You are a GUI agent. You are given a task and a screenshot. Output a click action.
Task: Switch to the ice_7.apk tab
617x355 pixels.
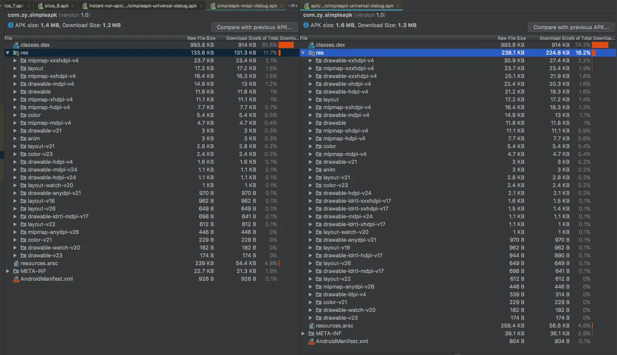point(14,6)
